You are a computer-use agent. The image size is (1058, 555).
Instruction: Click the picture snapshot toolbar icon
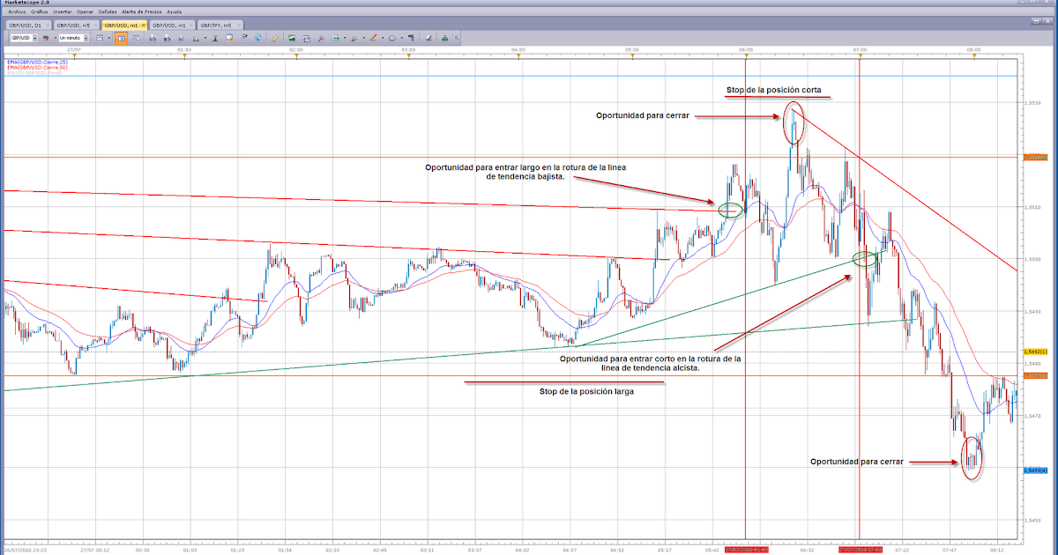291,38
